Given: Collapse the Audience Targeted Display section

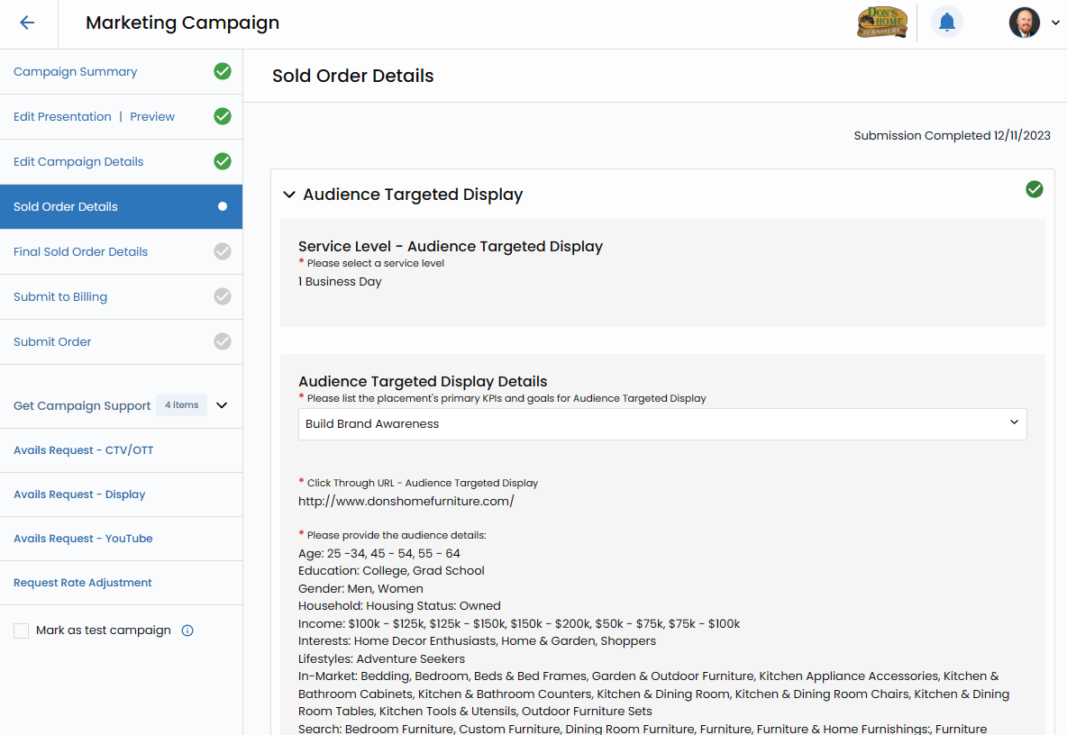Looking at the screenshot, I should click(x=289, y=195).
